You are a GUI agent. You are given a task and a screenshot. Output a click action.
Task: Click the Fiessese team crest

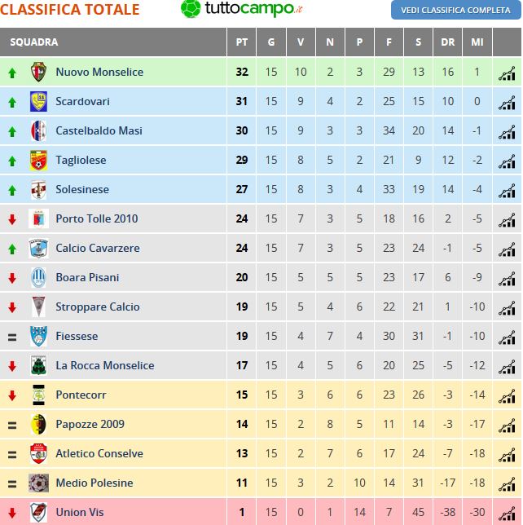pyautogui.click(x=38, y=336)
